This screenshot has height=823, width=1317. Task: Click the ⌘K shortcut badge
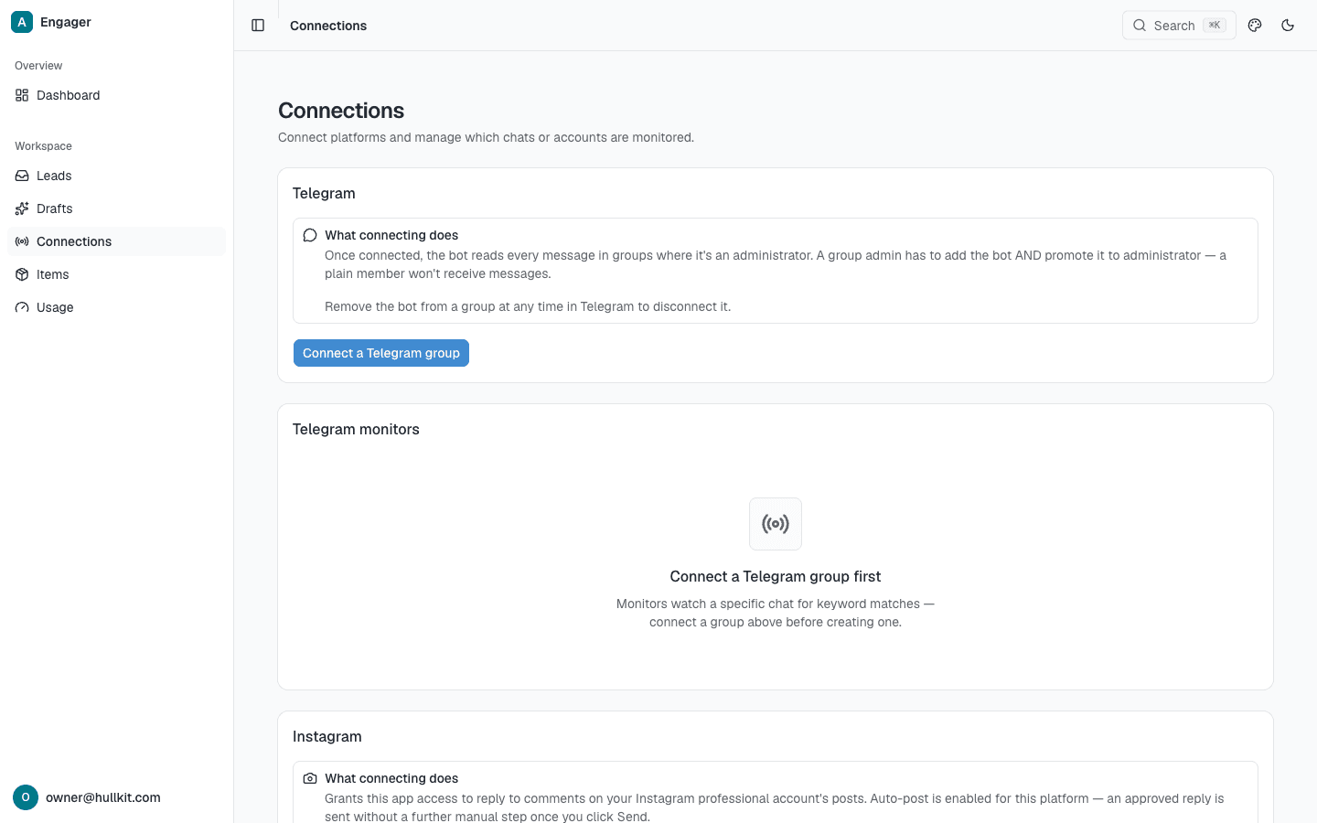coord(1215,26)
